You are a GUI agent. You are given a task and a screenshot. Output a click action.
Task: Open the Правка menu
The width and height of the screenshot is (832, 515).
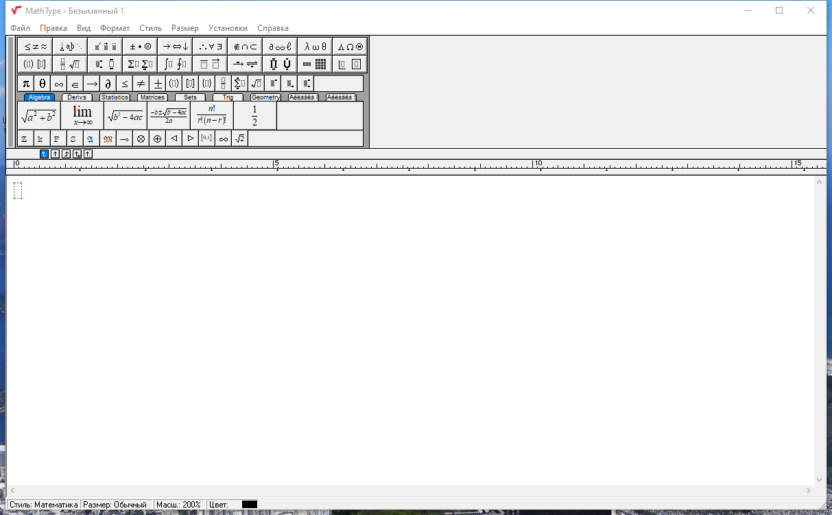[54, 28]
